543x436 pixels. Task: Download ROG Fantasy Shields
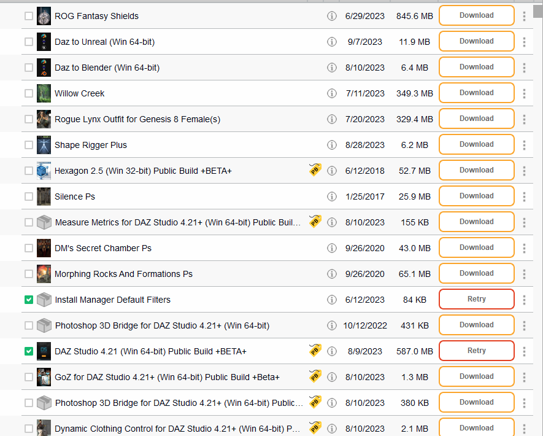pyautogui.click(x=477, y=15)
